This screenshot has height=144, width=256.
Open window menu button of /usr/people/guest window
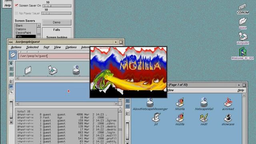pos(11,42)
